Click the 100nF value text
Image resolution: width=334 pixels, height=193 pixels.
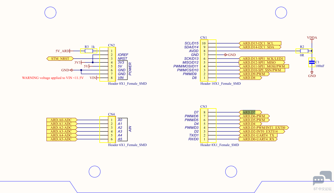320,66
